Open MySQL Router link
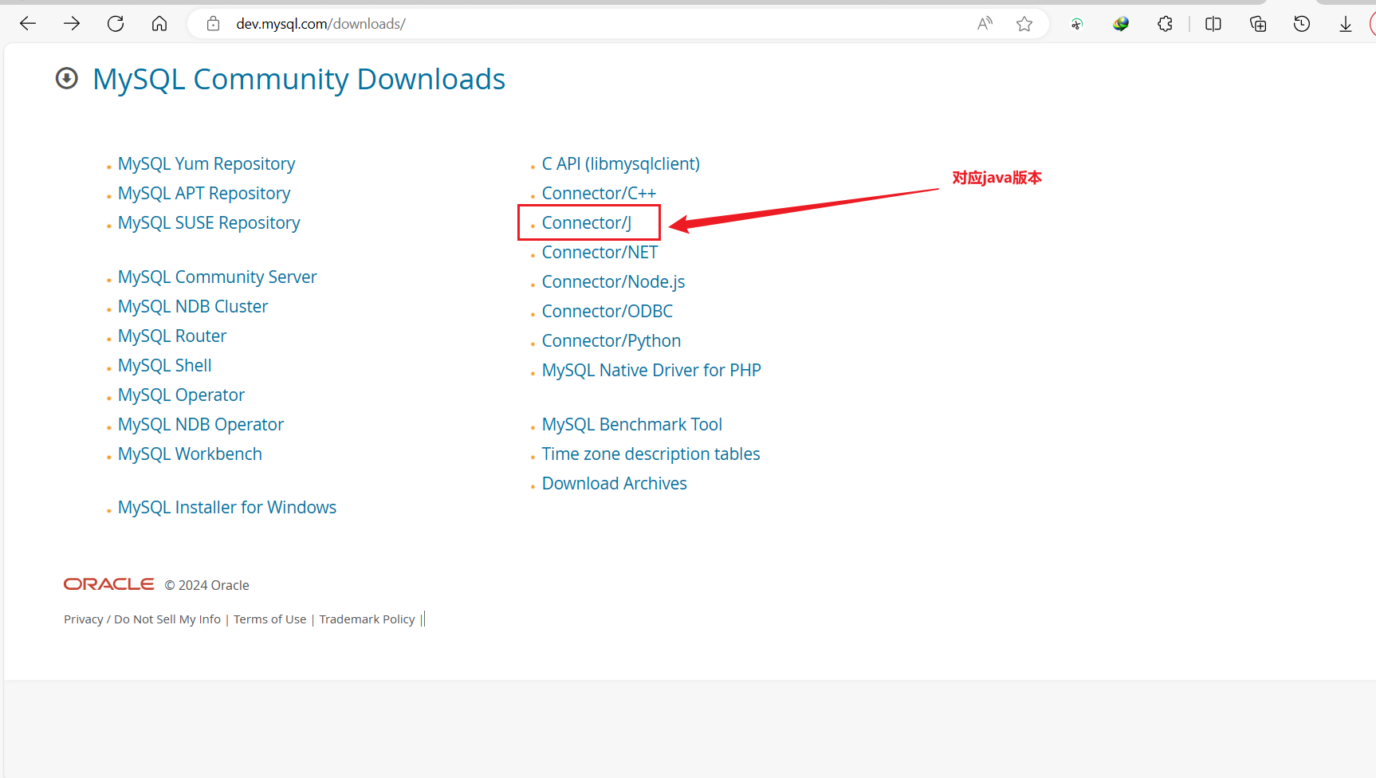This screenshot has height=778, width=1376. tap(172, 336)
